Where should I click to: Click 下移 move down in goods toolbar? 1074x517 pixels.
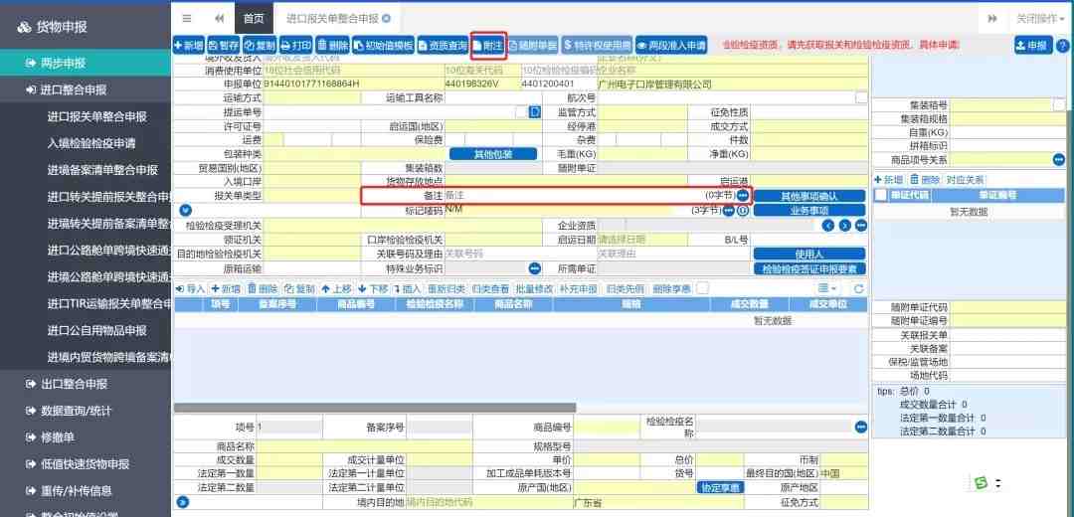373,289
